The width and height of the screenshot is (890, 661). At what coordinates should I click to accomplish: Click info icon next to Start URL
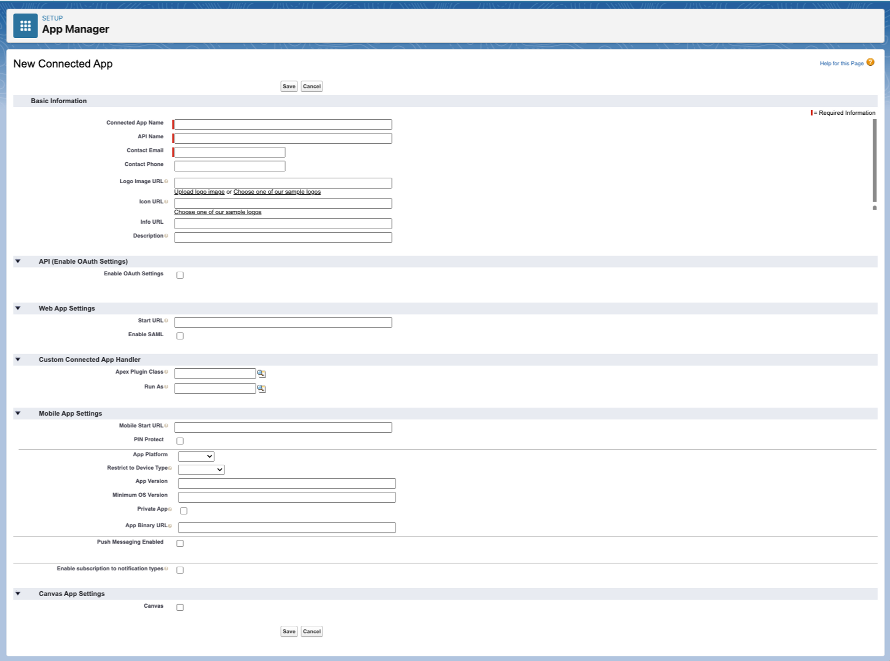point(166,321)
